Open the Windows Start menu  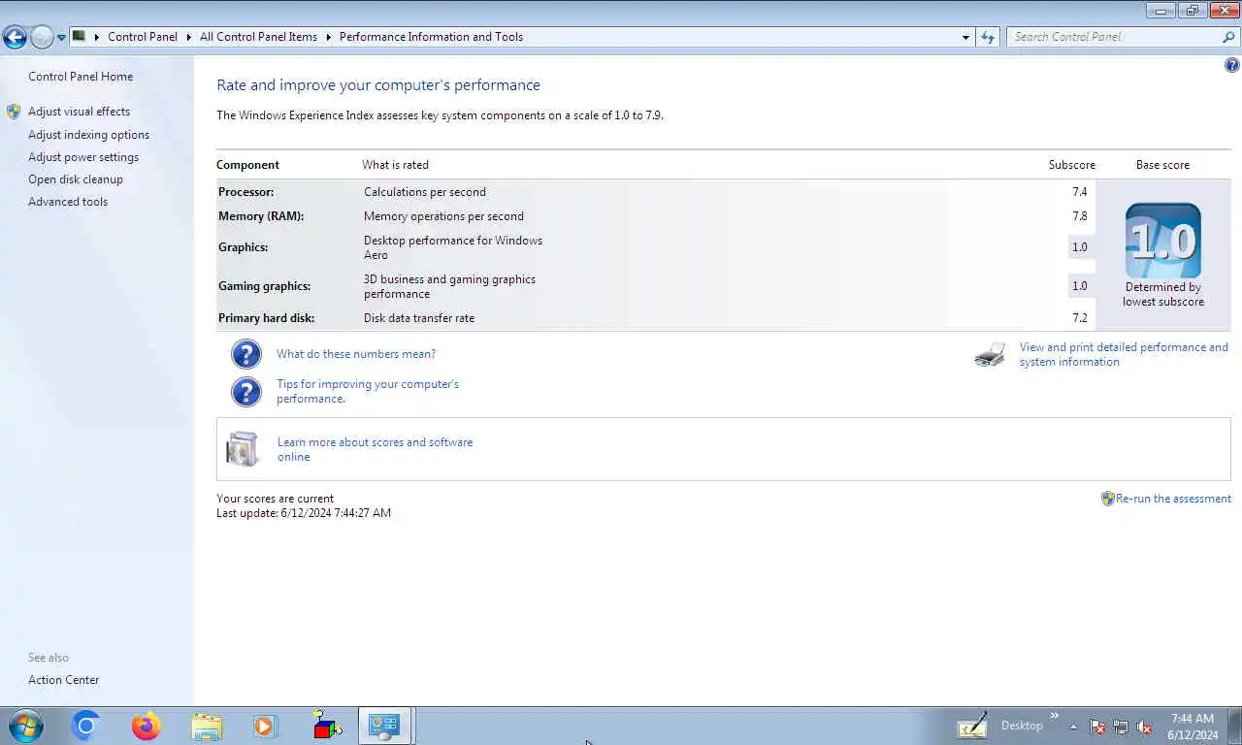[25, 726]
